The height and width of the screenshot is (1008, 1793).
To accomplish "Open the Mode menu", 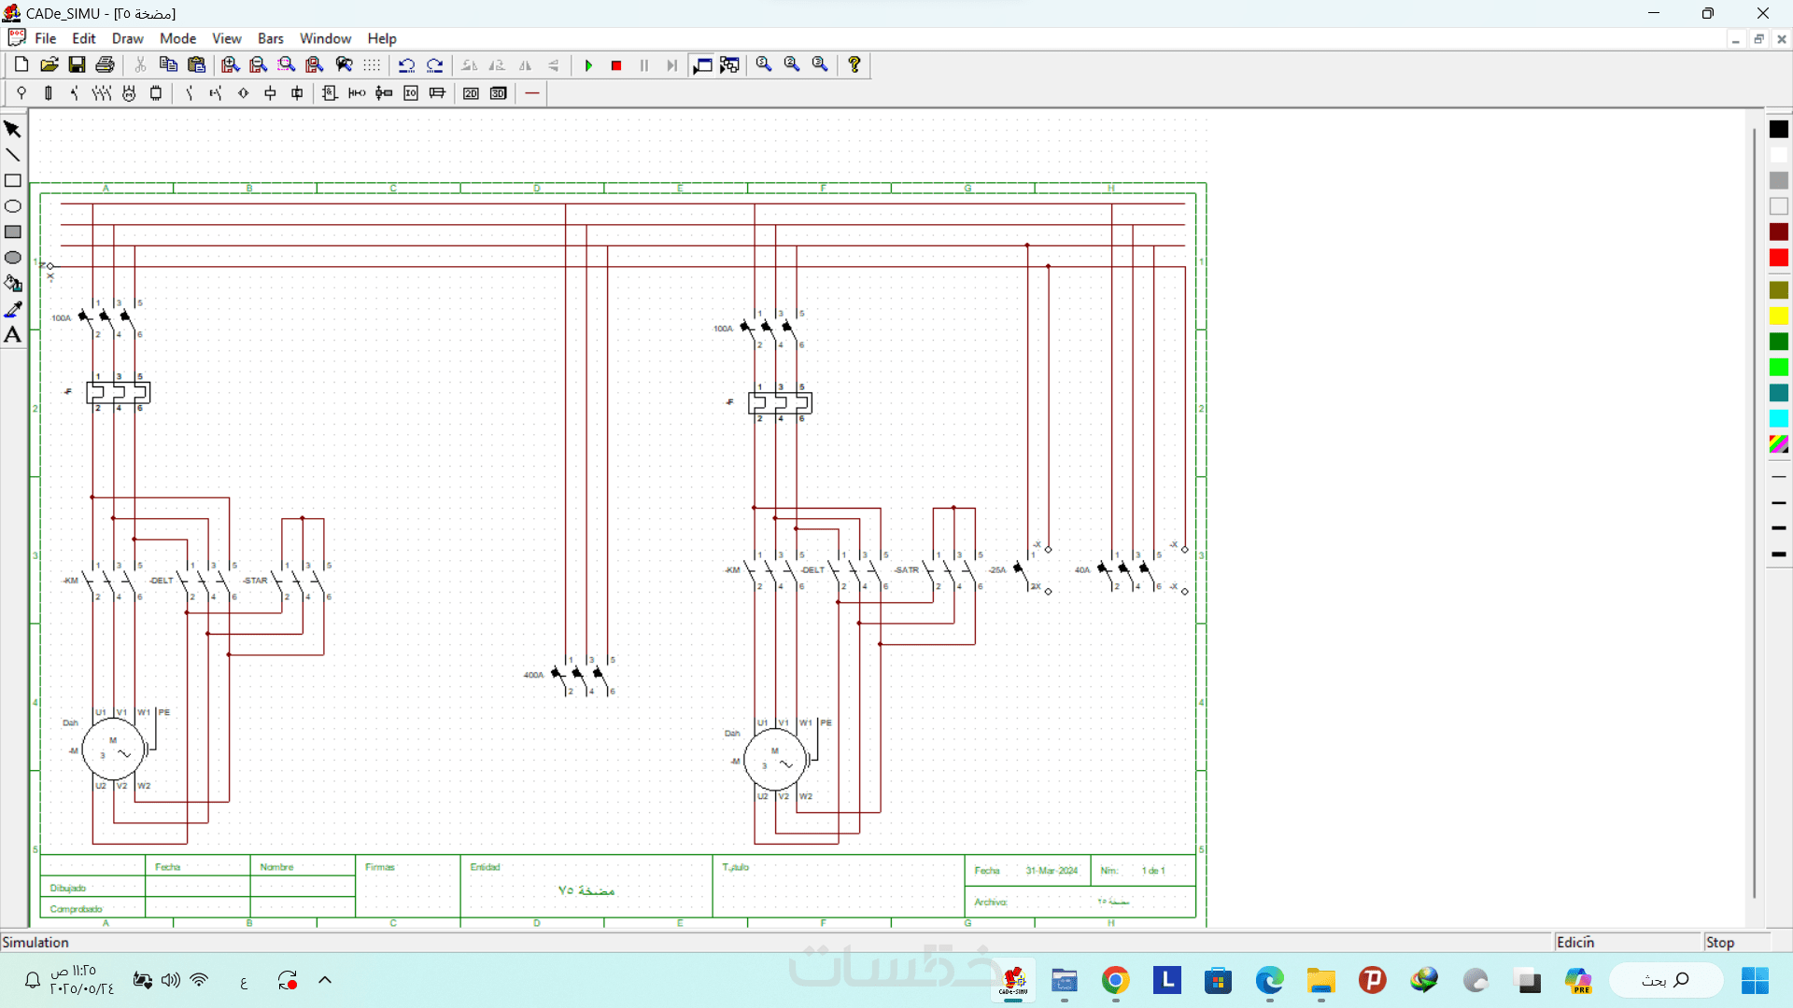I will (177, 38).
